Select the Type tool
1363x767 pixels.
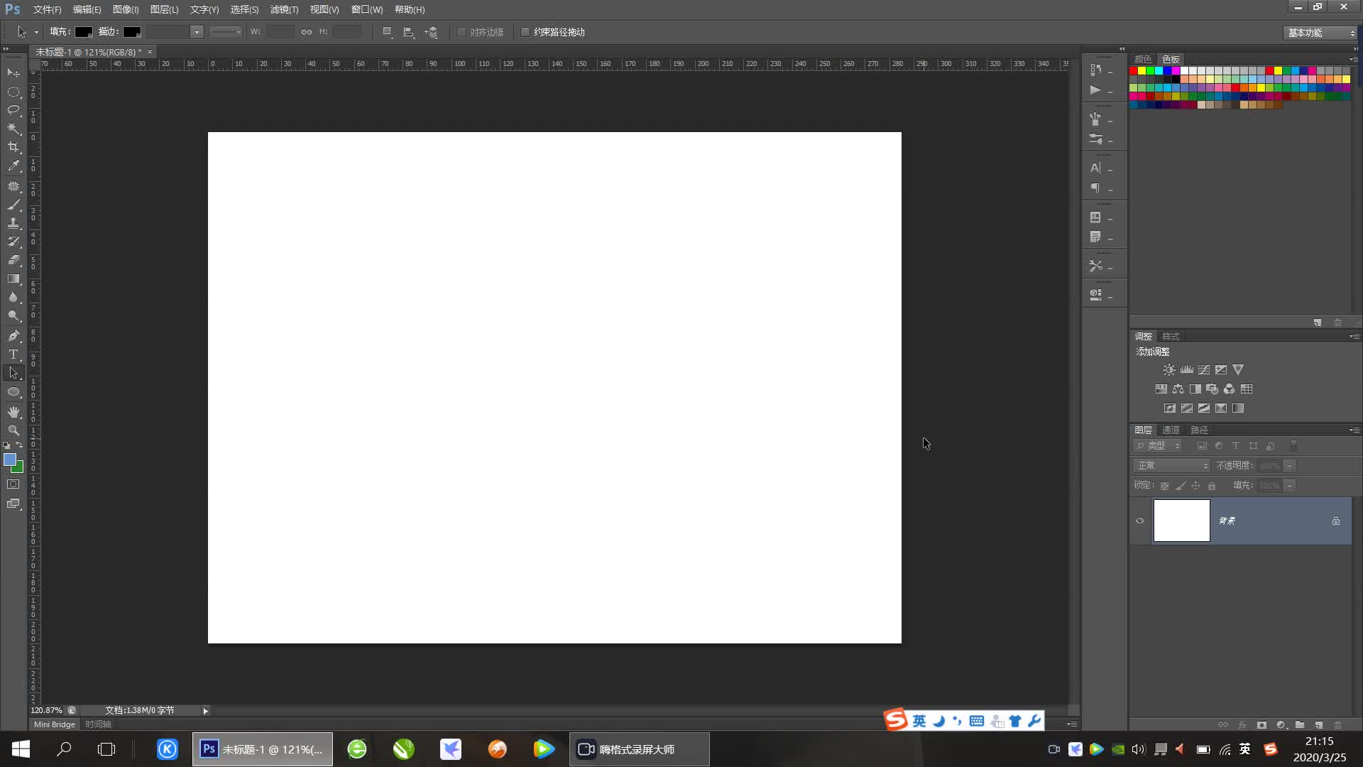13,354
